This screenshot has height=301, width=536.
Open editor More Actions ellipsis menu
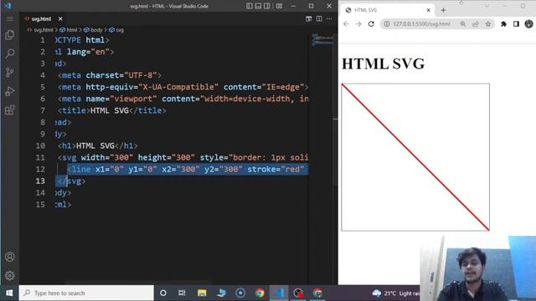point(329,18)
